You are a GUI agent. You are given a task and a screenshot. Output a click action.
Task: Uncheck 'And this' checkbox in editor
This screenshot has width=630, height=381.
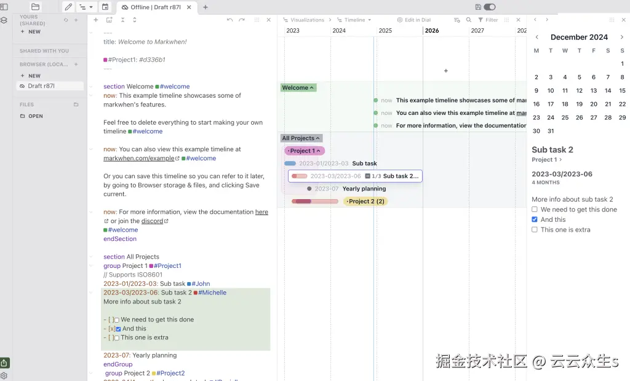click(x=118, y=329)
